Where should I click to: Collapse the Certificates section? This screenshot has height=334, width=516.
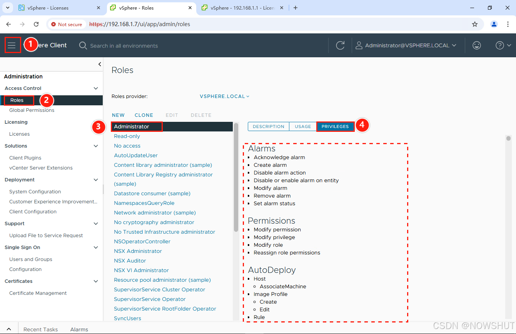tap(96, 281)
